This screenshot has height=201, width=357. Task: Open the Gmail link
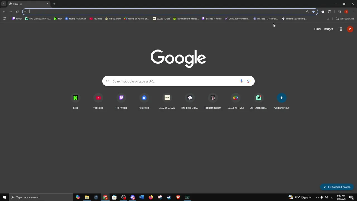(318, 29)
